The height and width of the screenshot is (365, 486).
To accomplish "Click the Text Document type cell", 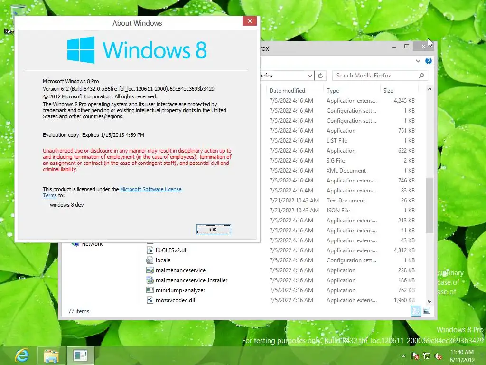I will pyautogui.click(x=346, y=201).
